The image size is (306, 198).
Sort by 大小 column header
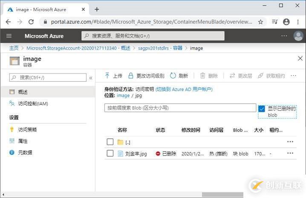point(259,130)
